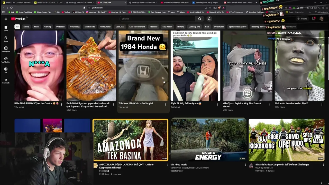This screenshot has width=329, height=185.
Task: Expand the All Bookmarks folder
Action: [322, 12]
